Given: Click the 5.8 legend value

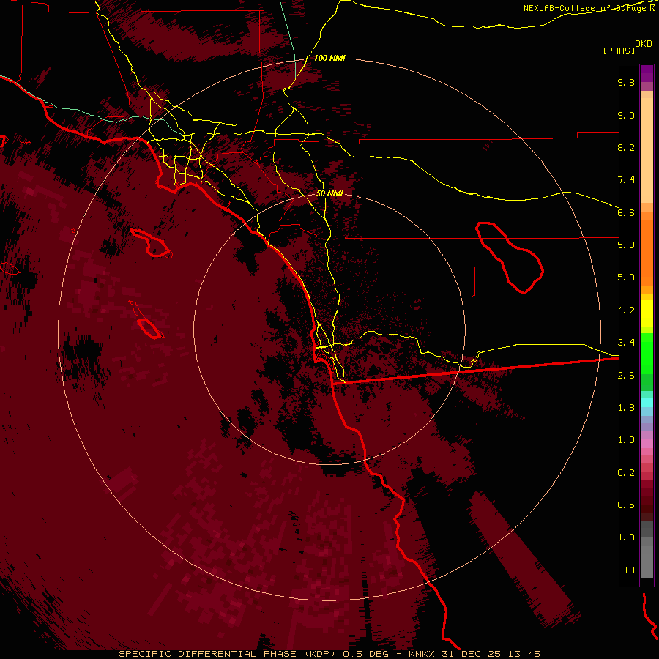Looking at the screenshot, I should tap(626, 245).
